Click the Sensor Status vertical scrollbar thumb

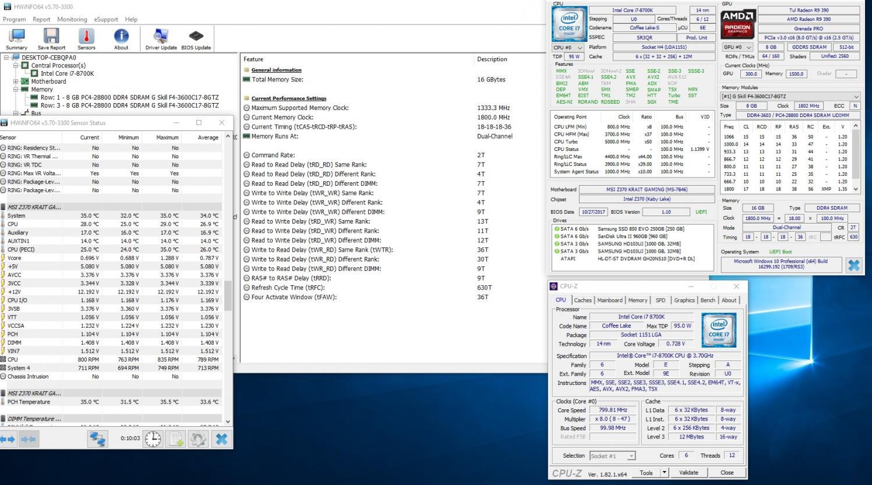pyautogui.click(x=228, y=295)
